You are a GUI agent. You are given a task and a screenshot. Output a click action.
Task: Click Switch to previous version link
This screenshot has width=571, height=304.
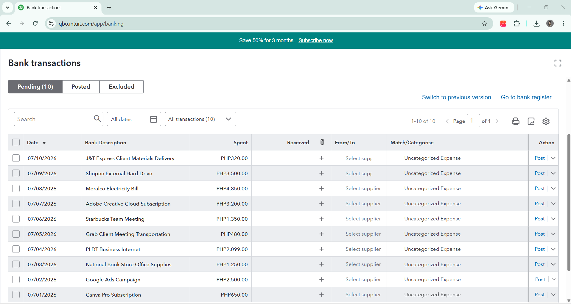point(457,97)
